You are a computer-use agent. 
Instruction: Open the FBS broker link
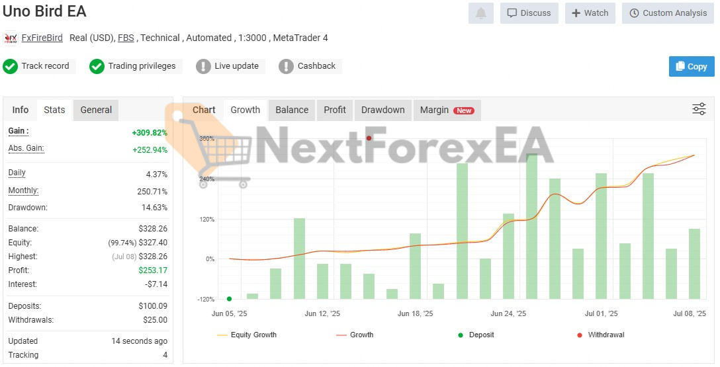point(126,38)
